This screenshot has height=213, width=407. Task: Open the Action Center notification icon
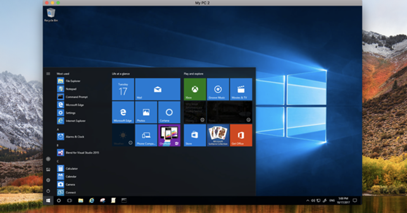[x=354, y=200]
